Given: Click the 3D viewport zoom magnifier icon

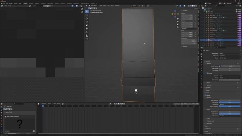Looking at the screenshot, I should pyautogui.click(x=178, y=19).
